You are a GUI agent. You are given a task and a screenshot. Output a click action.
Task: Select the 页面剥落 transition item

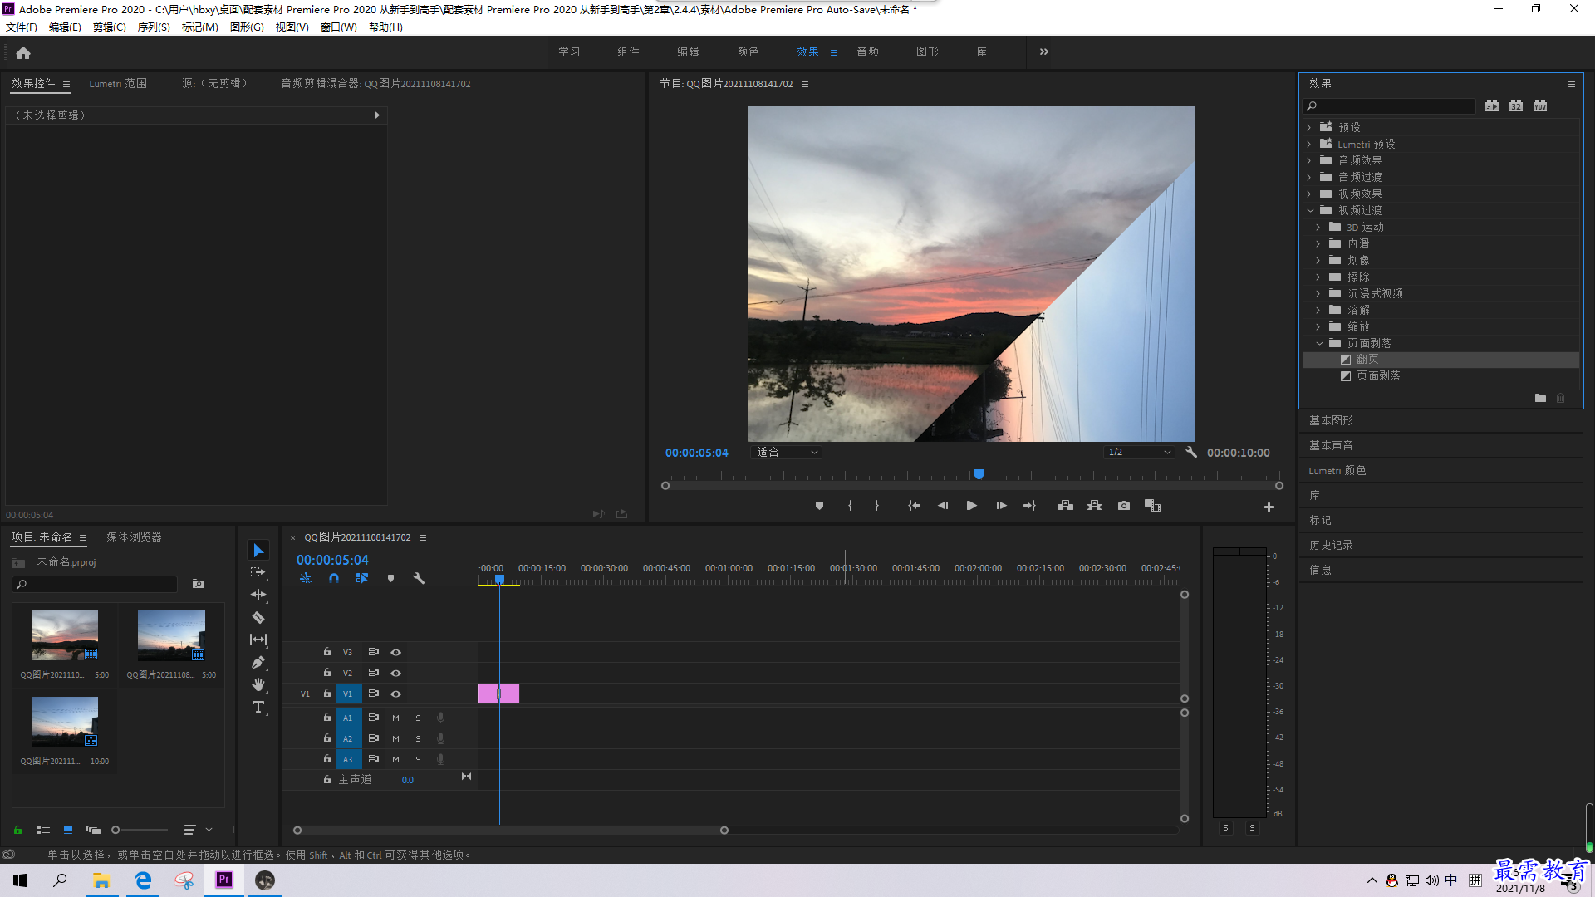[x=1378, y=376]
